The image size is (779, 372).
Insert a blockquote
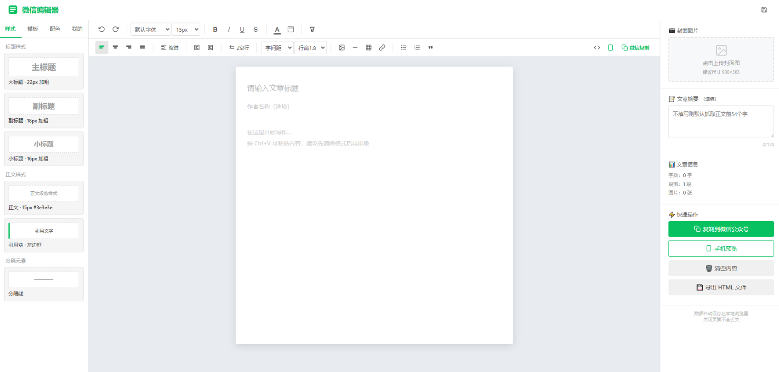[431, 48]
